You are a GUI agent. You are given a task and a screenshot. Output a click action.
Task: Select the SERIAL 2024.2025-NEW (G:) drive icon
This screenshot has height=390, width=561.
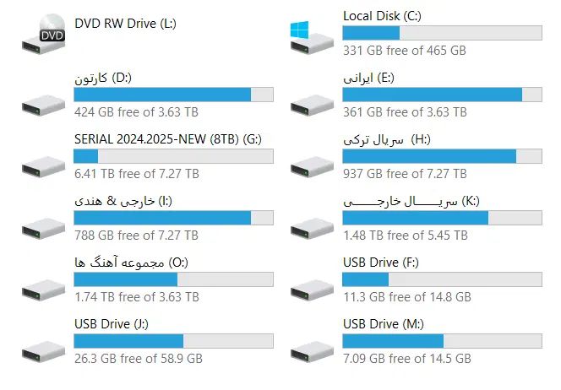[44, 167]
